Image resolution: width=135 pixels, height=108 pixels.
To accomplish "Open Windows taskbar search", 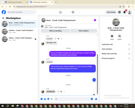I will click(8, 106).
